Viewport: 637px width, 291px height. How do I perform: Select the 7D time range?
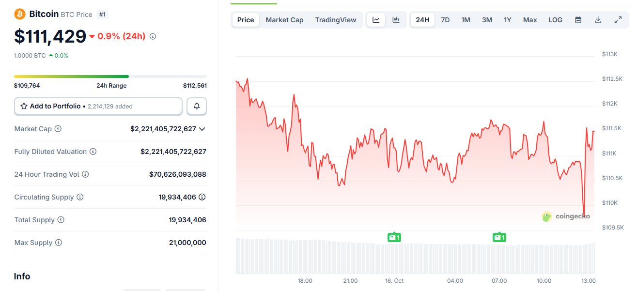click(x=445, y=20)
